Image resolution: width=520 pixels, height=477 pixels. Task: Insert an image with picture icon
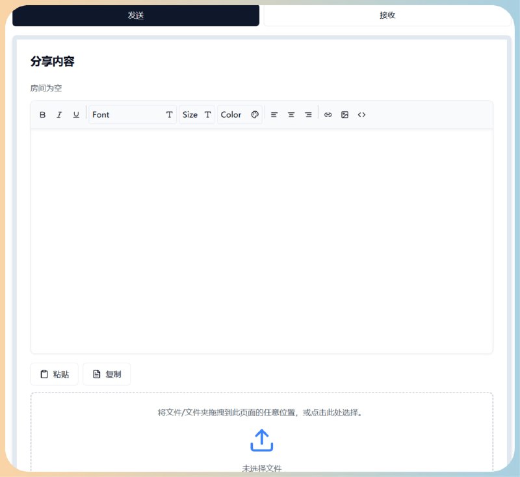click(345, 114)
